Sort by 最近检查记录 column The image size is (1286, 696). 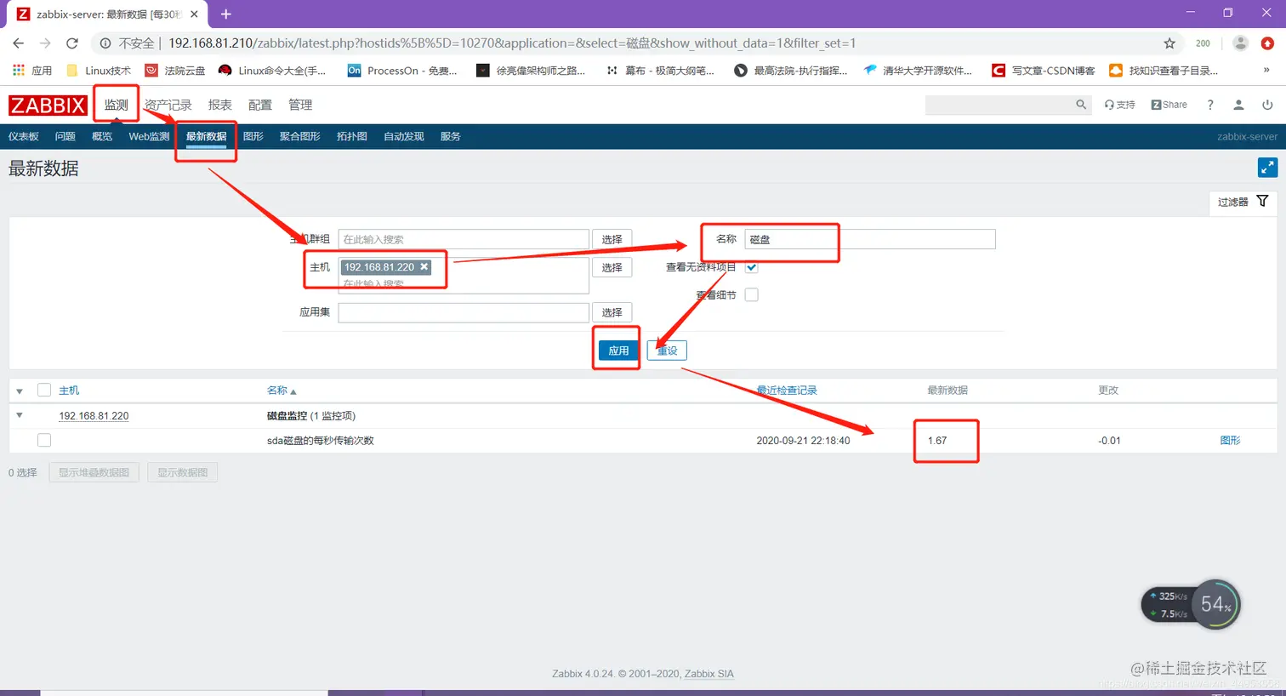coord(787,390)
